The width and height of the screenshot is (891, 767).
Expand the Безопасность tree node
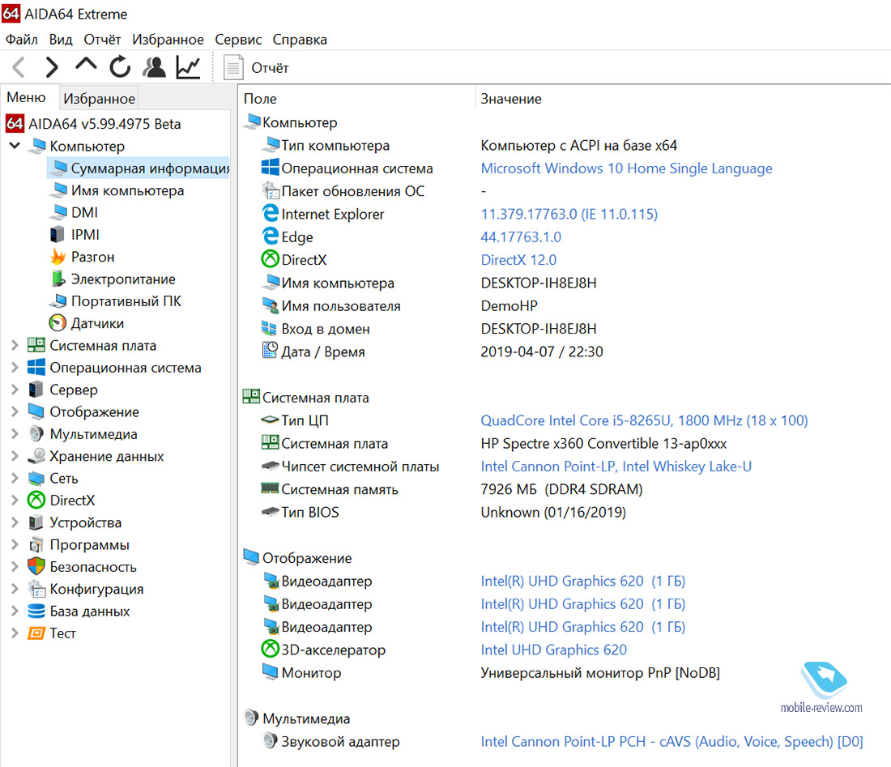tap(15, 567)
